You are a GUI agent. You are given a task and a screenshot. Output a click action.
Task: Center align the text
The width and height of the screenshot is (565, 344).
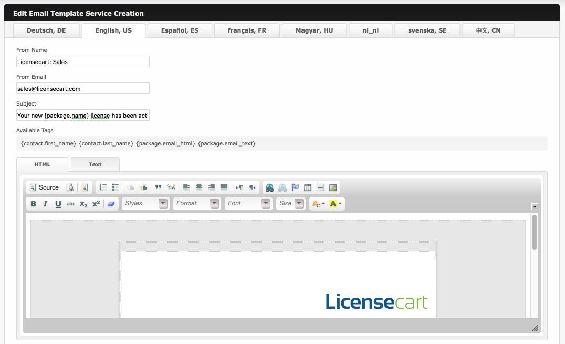[x=199, y=187]
